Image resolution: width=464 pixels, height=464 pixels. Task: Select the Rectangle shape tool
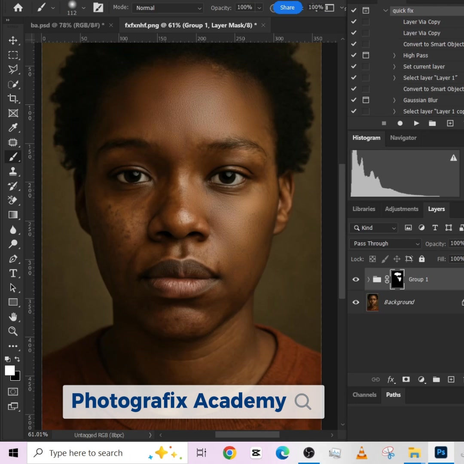13,302
